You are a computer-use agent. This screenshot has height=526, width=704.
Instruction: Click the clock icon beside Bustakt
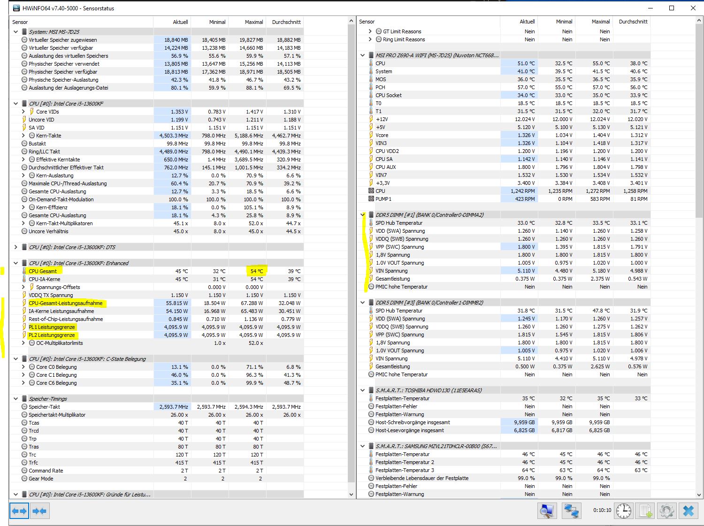pos(24,144)
